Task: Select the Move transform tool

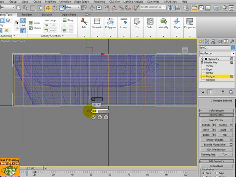Action: pyautogui.click(x=48, y=8)
